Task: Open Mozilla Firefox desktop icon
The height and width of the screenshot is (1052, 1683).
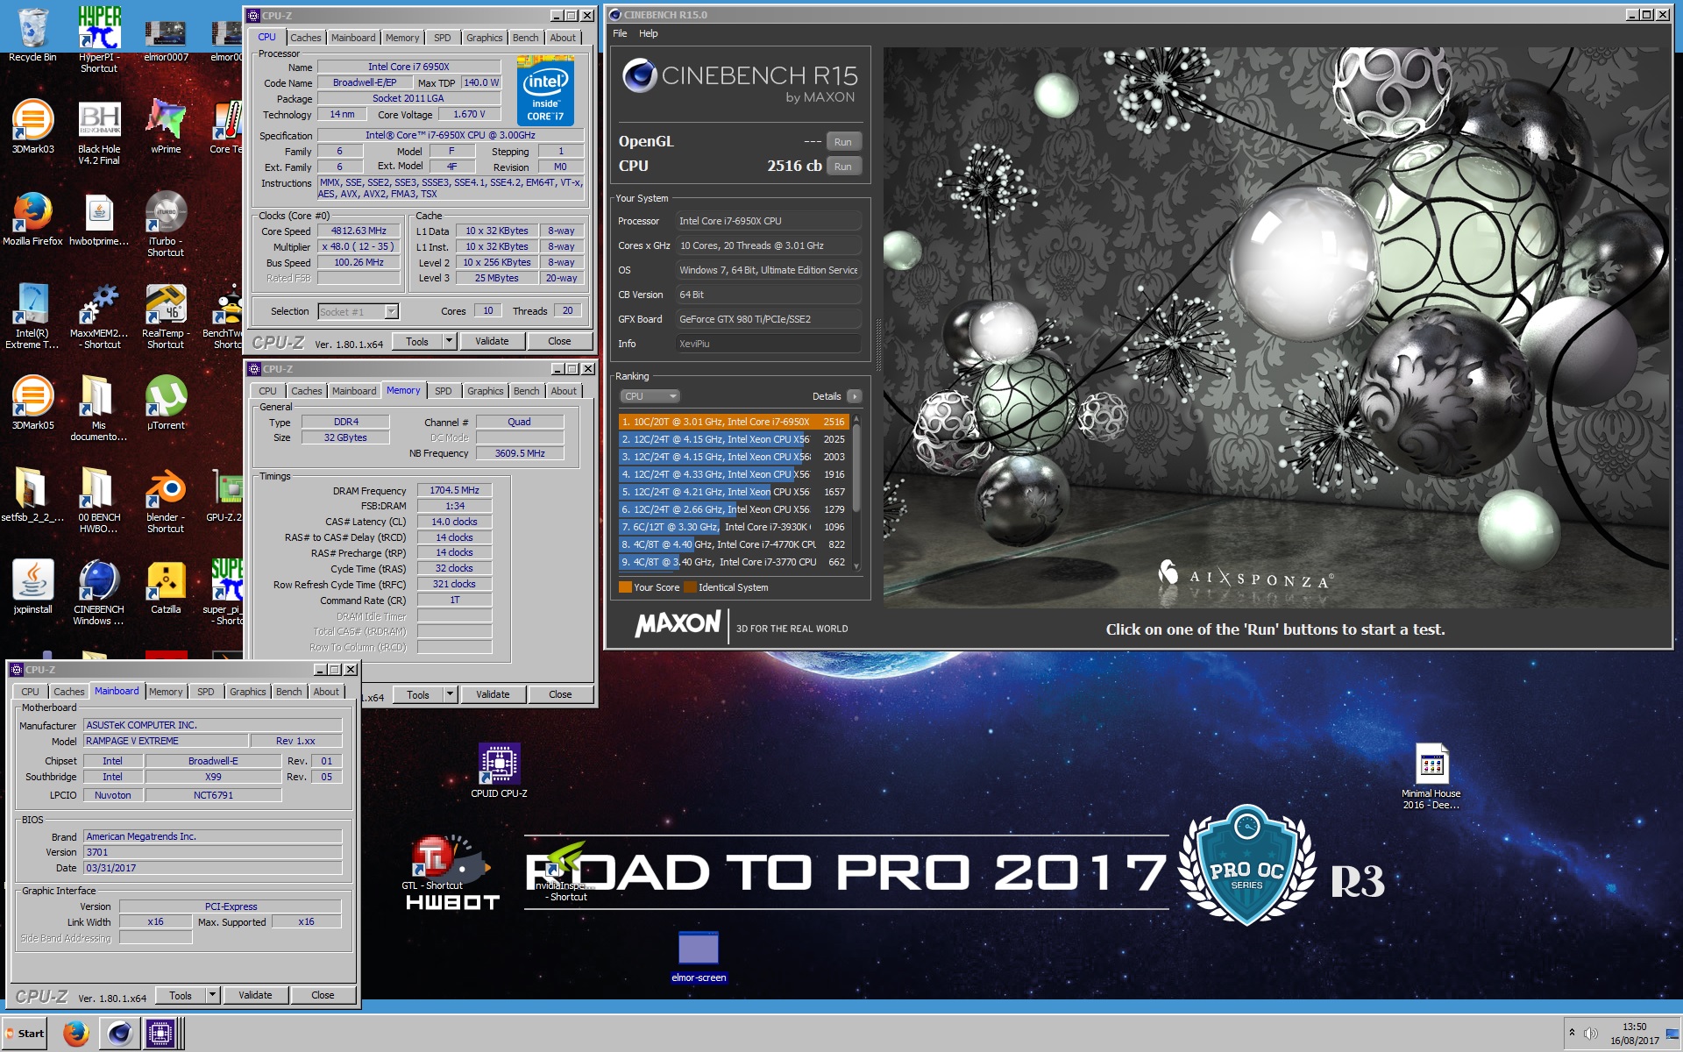Action: tap(32, 217)
